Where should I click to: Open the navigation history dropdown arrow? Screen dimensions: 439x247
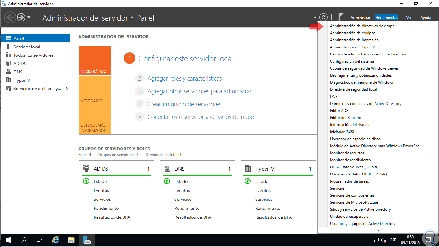[29, 17]
